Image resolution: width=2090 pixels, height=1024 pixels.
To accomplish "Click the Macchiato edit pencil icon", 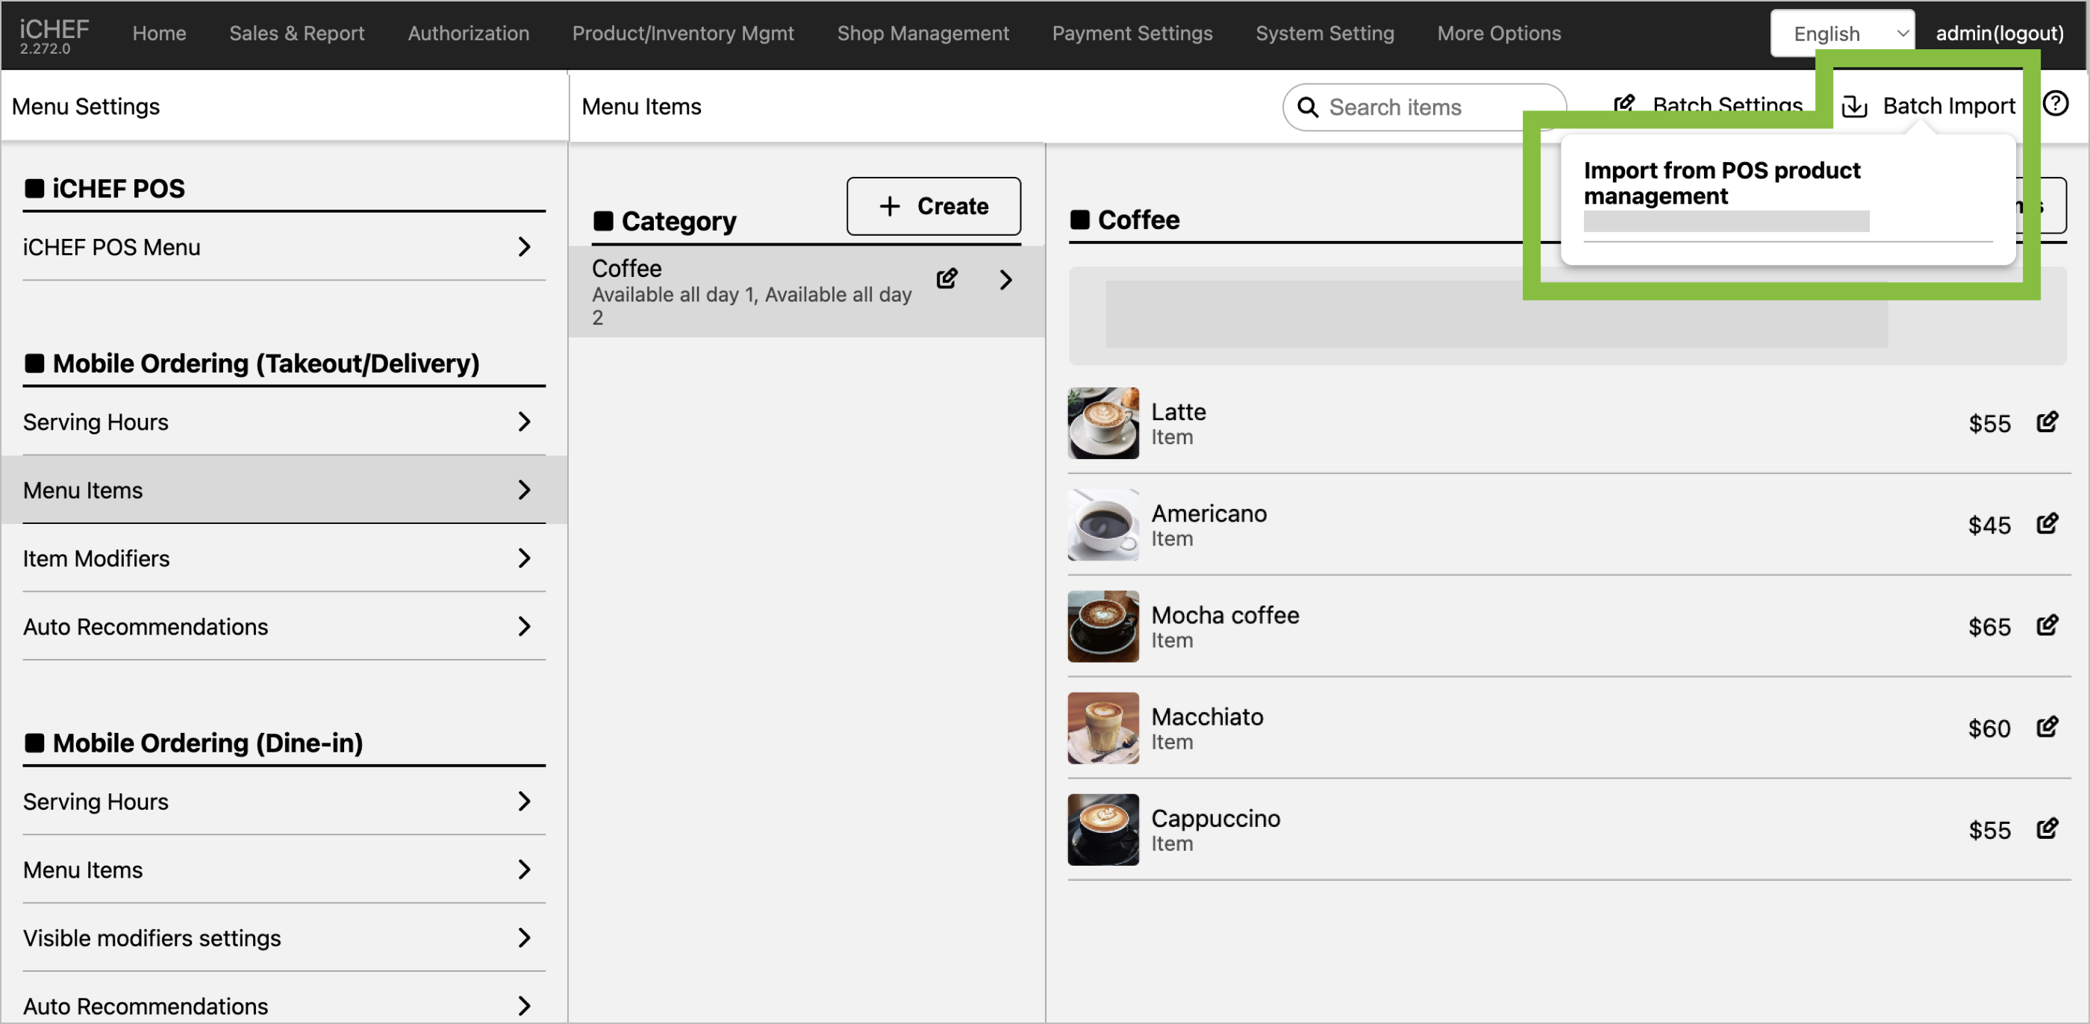I will pyautogui.click(x=2047, y=726).
